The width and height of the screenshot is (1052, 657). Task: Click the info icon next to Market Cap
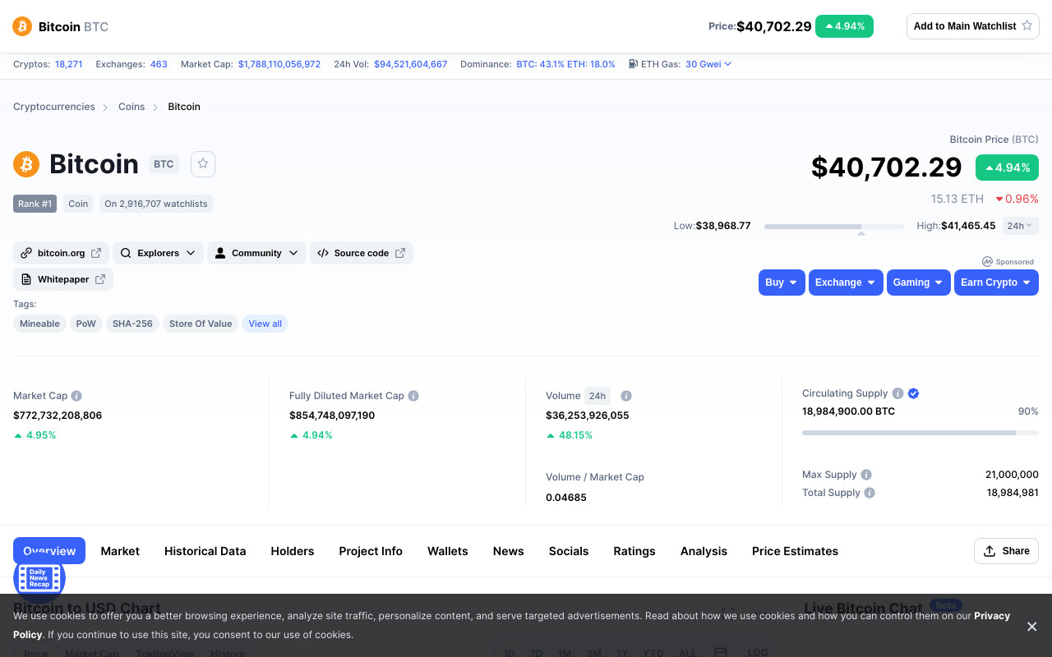tap(76, 396)
